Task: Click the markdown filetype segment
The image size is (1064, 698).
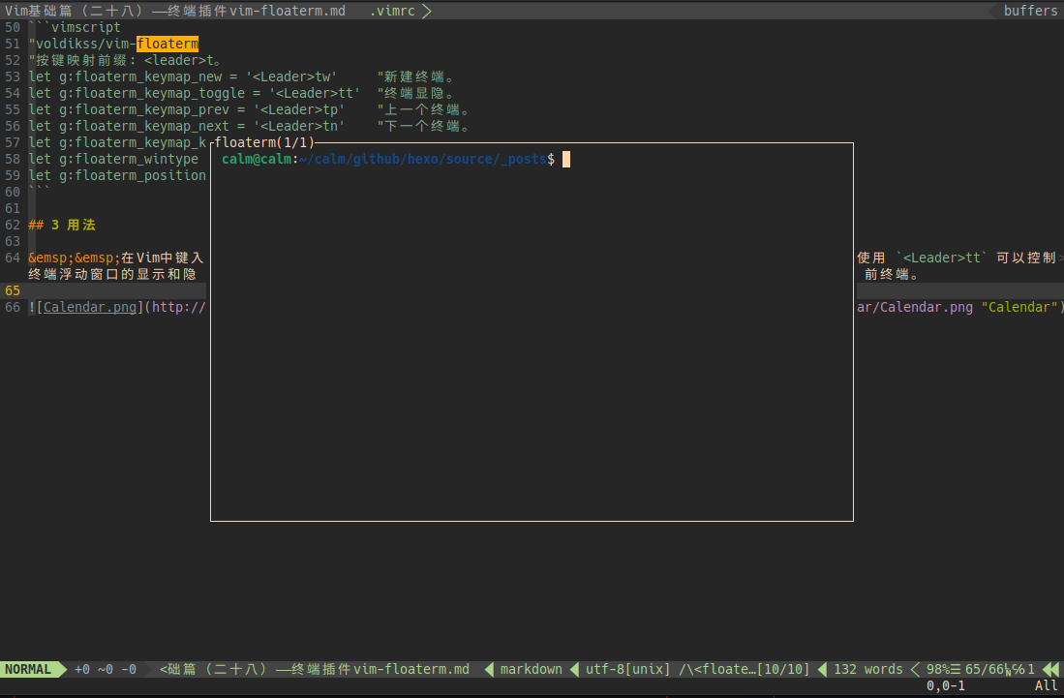Action: coord(532,670)
